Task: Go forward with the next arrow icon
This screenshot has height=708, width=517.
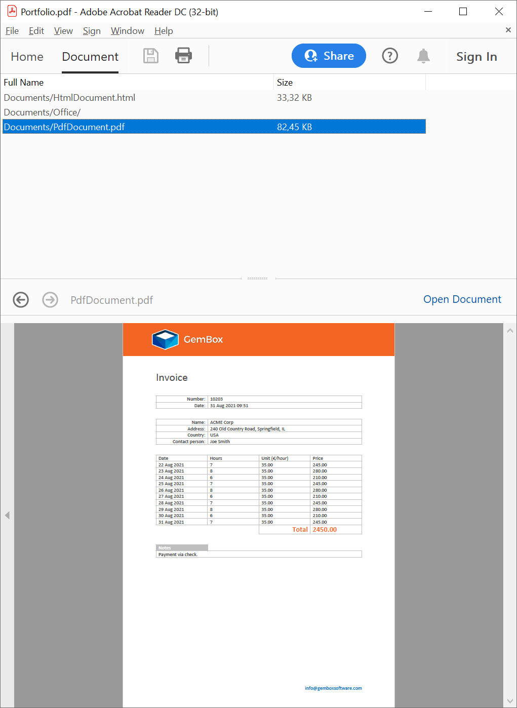Action: (50, 300)
